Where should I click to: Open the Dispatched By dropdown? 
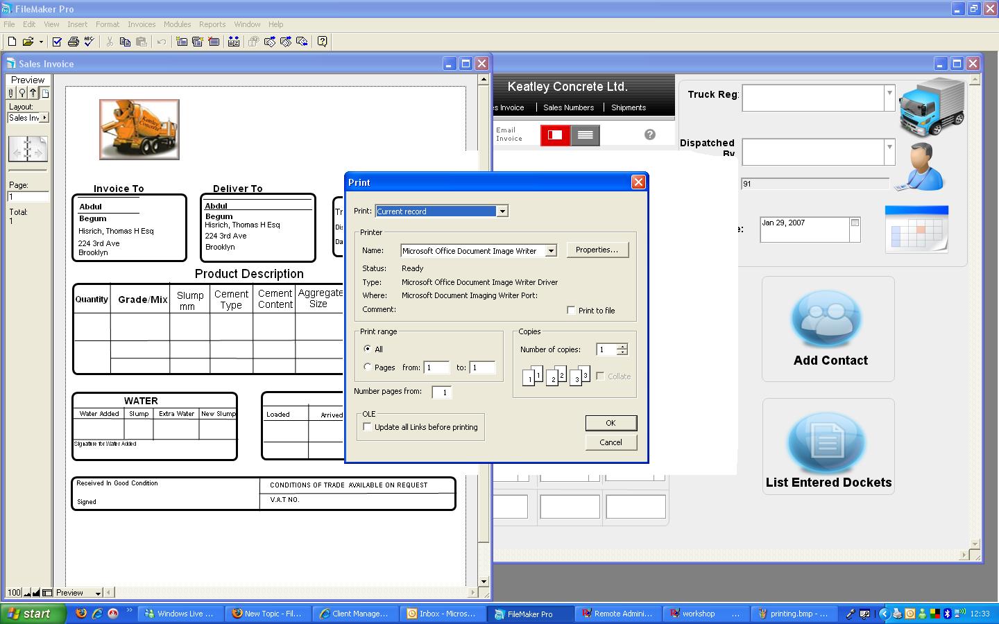tap(889, 152)
